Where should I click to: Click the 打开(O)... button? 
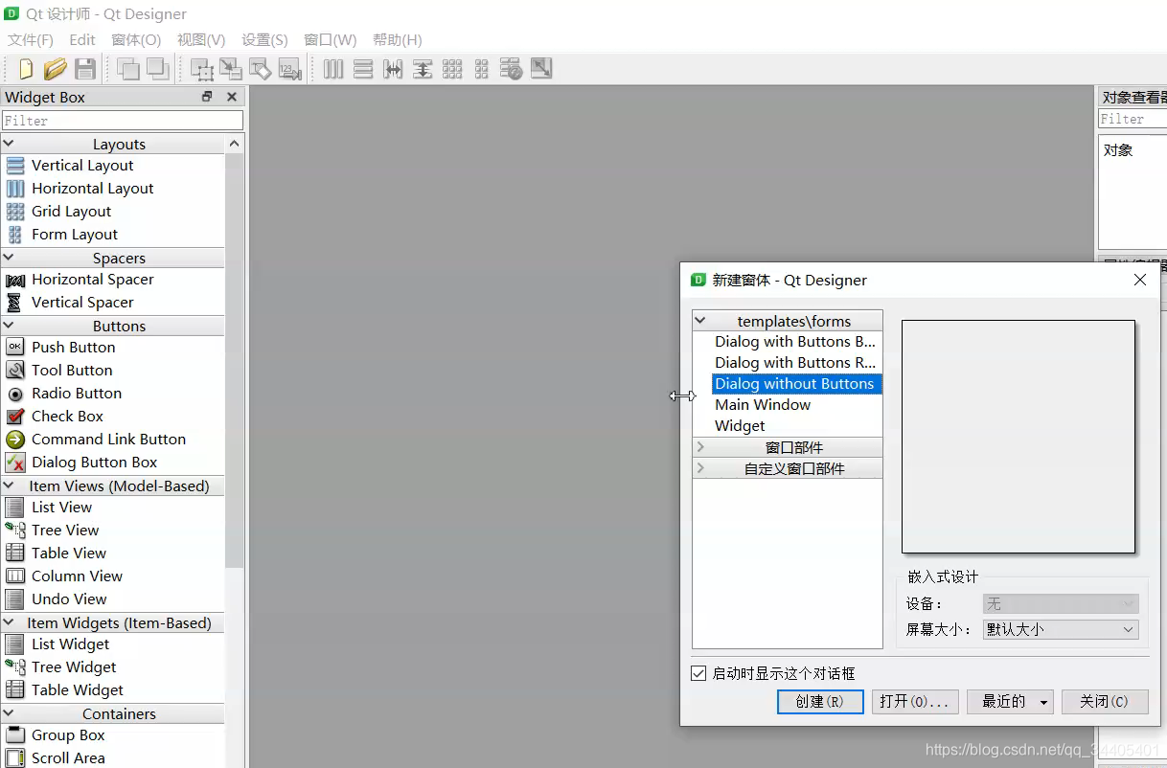pyautogui.click(x=915, y=702)
